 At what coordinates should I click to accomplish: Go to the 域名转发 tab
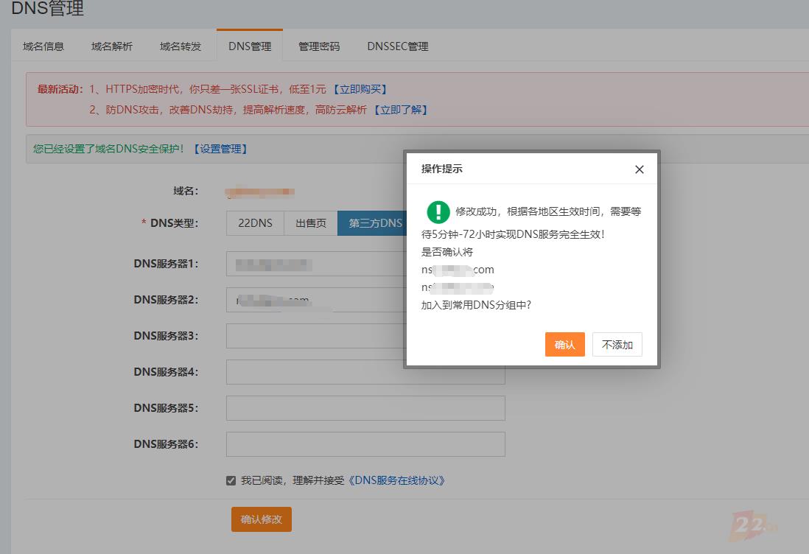tap(181, 46)
